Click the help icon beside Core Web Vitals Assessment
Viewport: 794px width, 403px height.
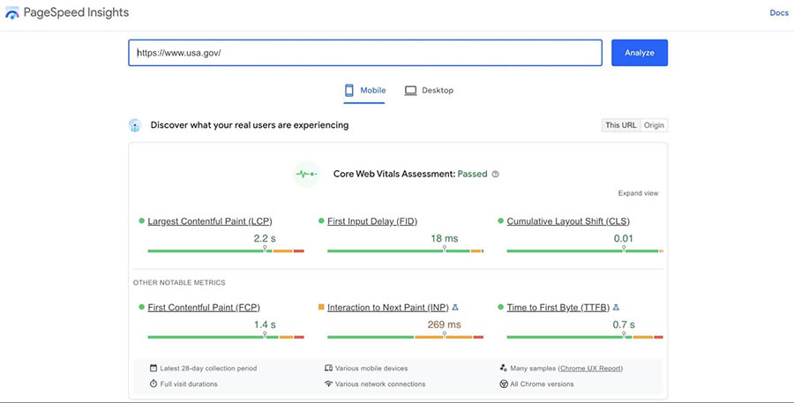click(x=496, y=175)
